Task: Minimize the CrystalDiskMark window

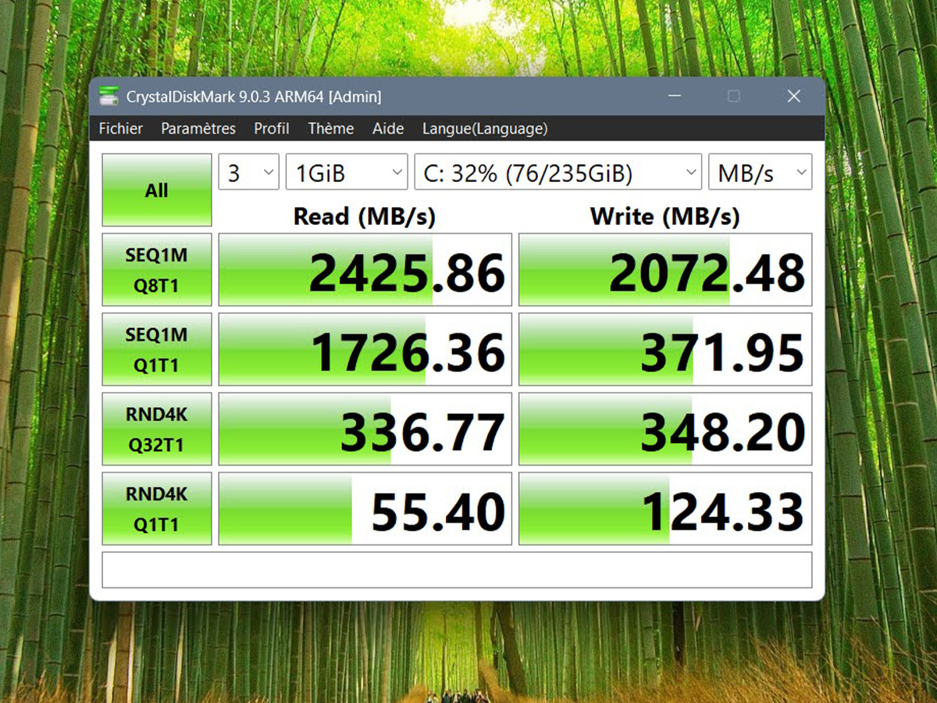Action: coord(673,97)
